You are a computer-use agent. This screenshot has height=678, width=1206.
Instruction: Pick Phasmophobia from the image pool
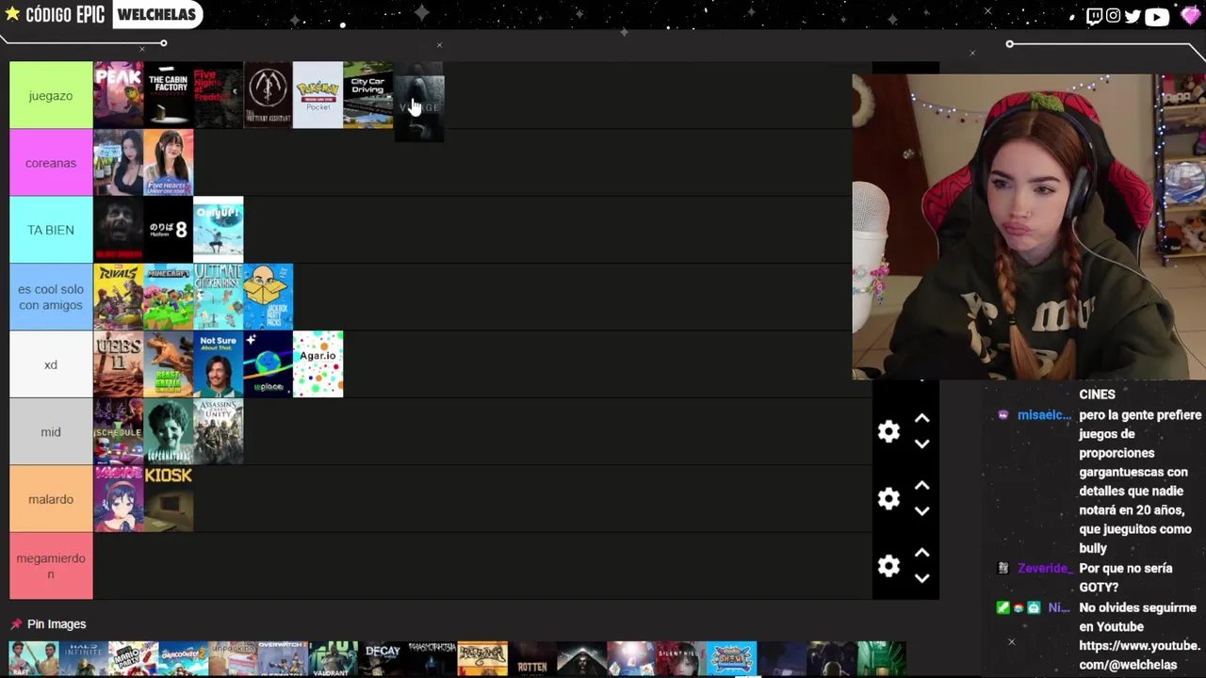[x=432, y=659]
